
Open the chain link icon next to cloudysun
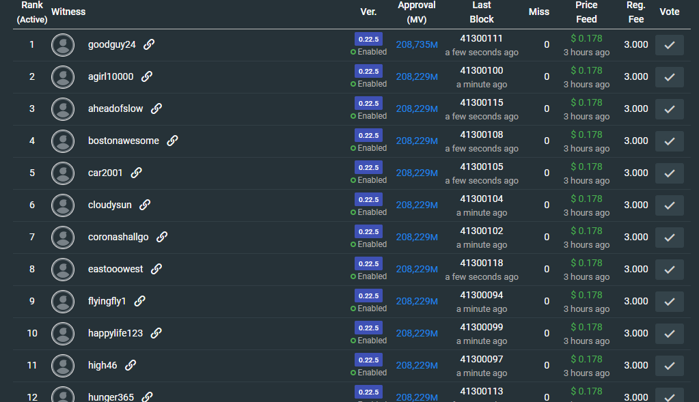(x=145, y=205)
